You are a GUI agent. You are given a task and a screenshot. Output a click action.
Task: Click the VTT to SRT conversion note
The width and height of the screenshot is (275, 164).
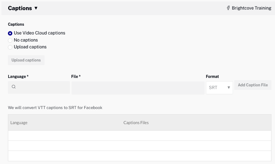point(55,108)
